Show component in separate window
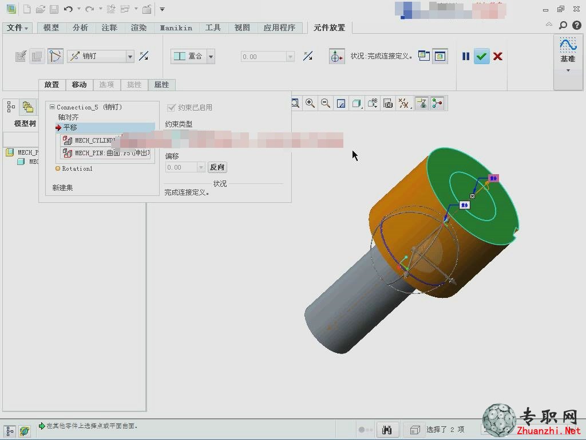Viewport: 586px width, 440px height. (424, 56)
